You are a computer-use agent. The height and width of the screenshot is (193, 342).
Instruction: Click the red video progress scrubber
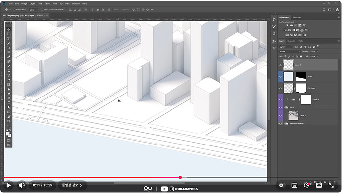coord(180,177)
